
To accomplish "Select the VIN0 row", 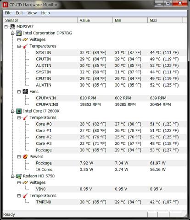I will 111,189.
